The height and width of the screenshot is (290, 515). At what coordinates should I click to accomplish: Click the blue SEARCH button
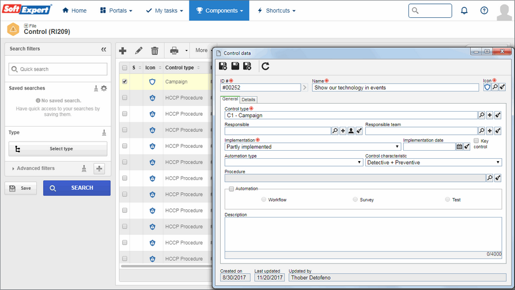(77, 188)
